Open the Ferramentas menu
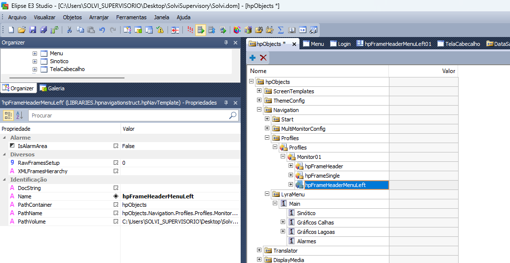Viewport: 510px width, 263px height. click(x=131, y=17)
